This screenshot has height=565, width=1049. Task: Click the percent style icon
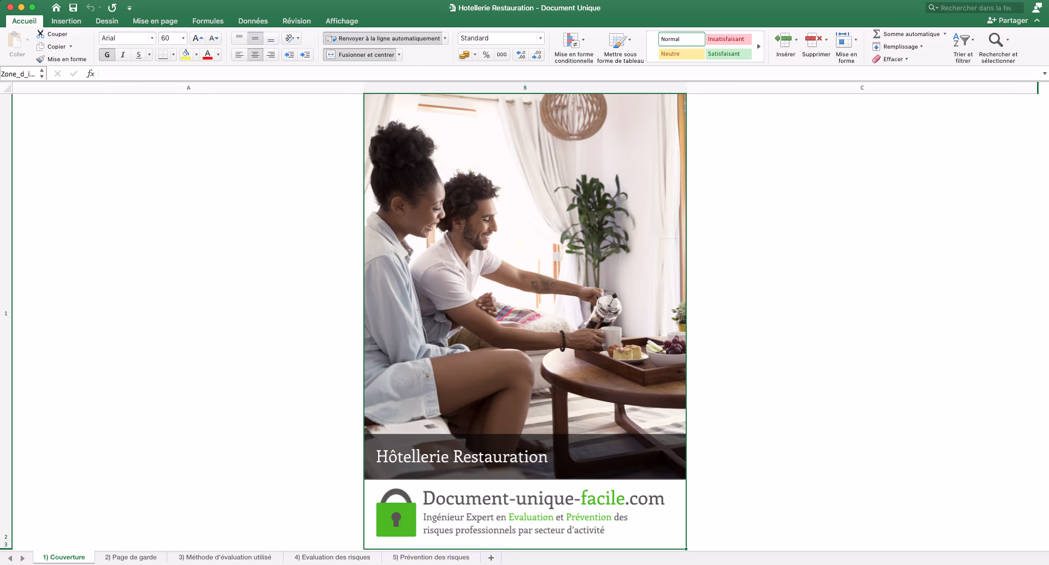coord(486,55)
